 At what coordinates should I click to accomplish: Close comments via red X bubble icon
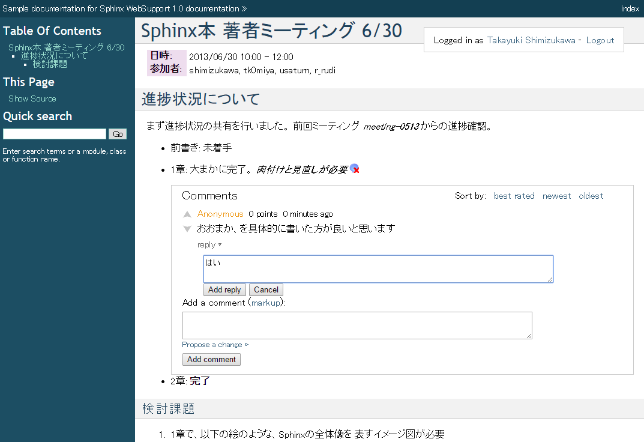(355, 168)
